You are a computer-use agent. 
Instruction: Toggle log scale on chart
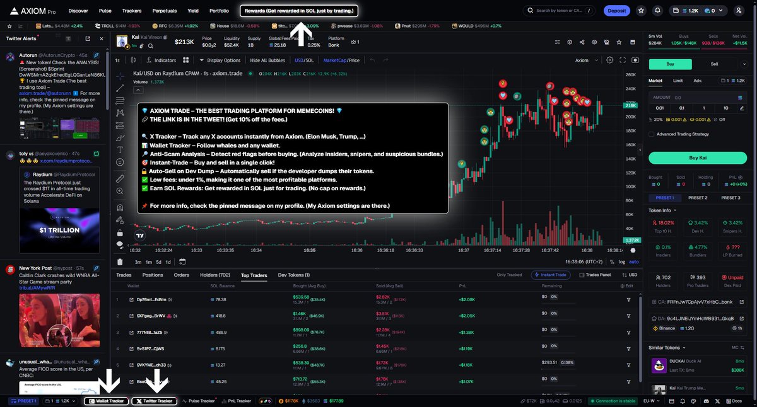(x=622, y=261)
